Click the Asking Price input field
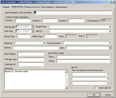 click(x=24, y=36)
